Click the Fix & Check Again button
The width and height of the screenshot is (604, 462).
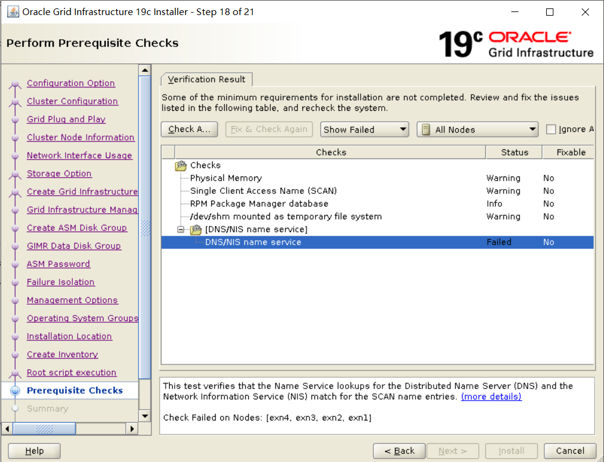click(x=269, y=130)
